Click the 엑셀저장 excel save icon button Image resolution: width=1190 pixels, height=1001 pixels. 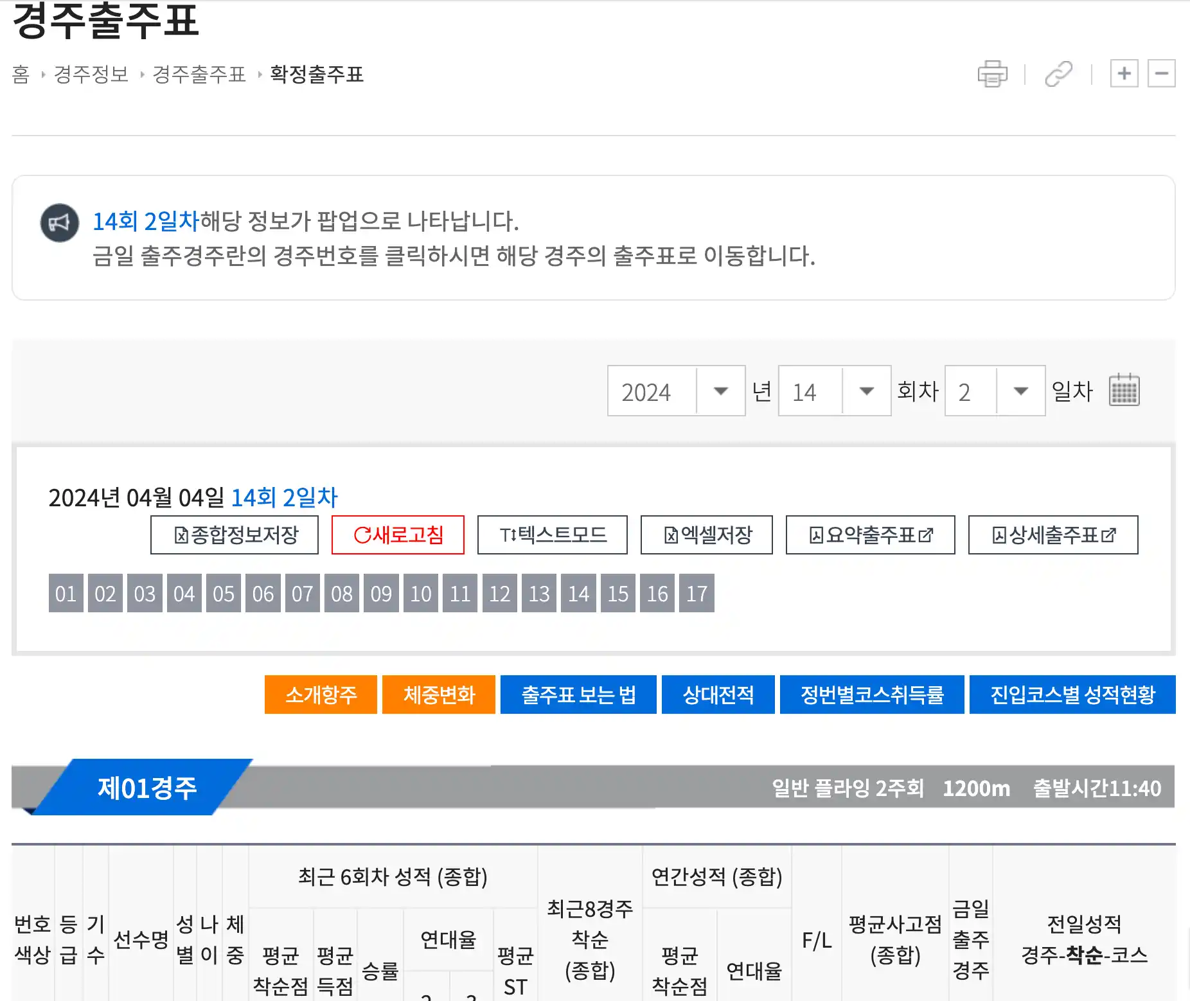(x=706, y=535)
